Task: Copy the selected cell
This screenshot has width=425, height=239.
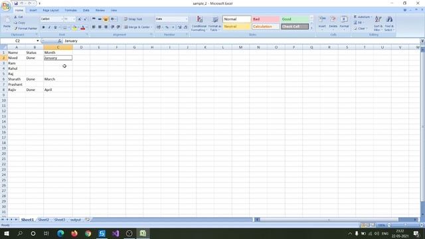Action: tap(20, 23)
